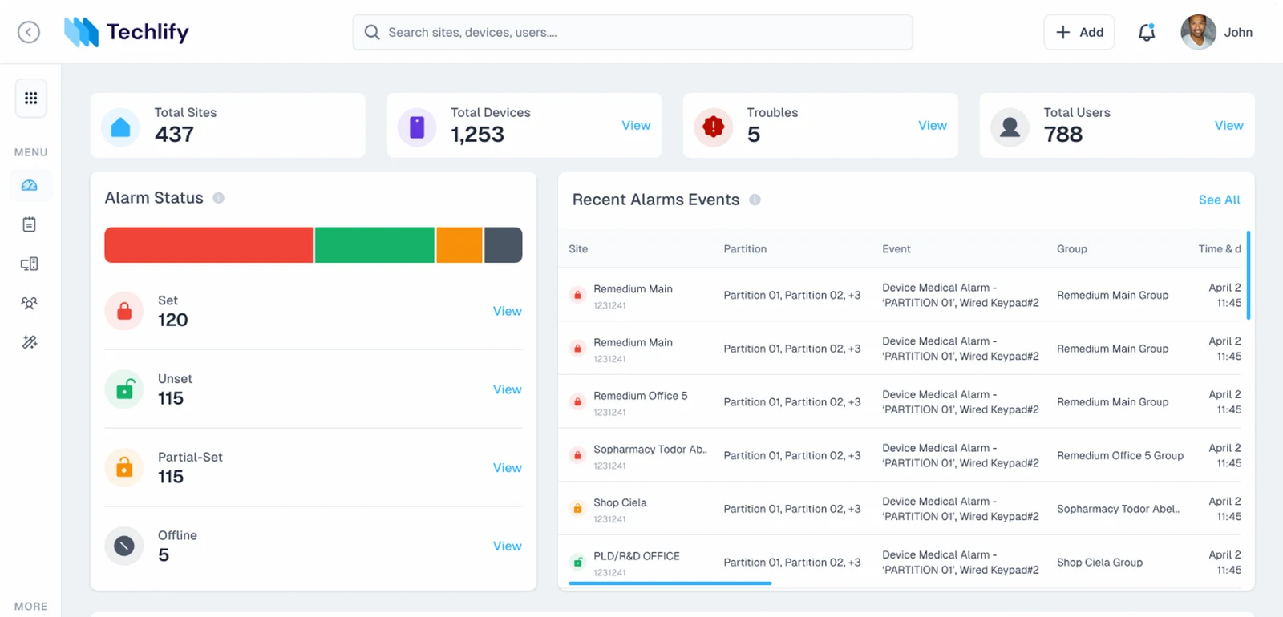Click the Sopharmacy Todor Ab.. site name
Image resolution: width=1283 pixels, height=617 pixels.
[650, 450]
